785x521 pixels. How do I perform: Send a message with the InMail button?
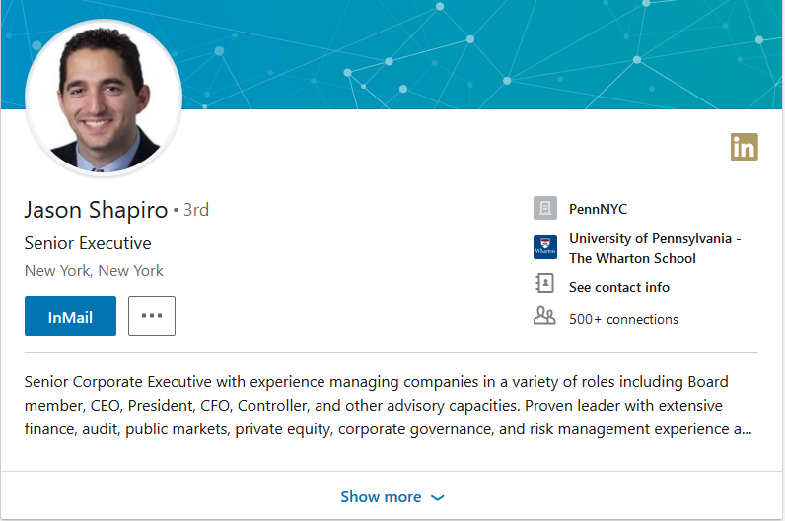click(70, 316)
